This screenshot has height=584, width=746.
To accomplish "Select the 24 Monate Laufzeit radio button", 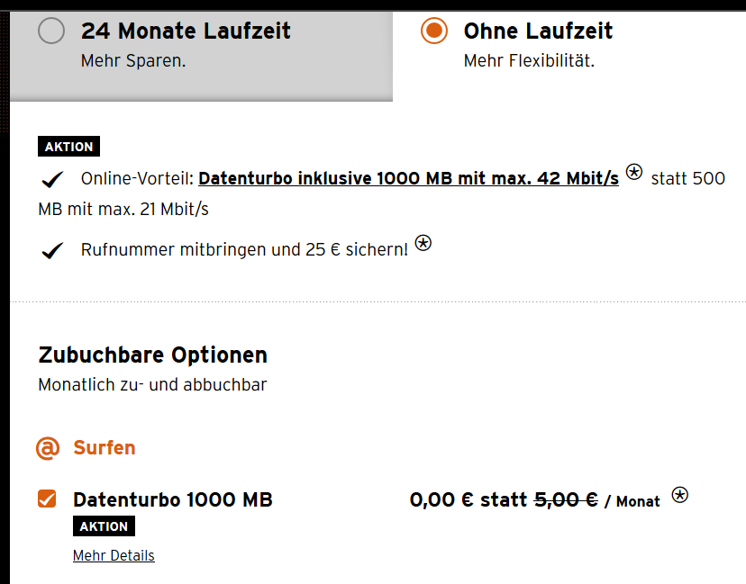I will 51,31.
